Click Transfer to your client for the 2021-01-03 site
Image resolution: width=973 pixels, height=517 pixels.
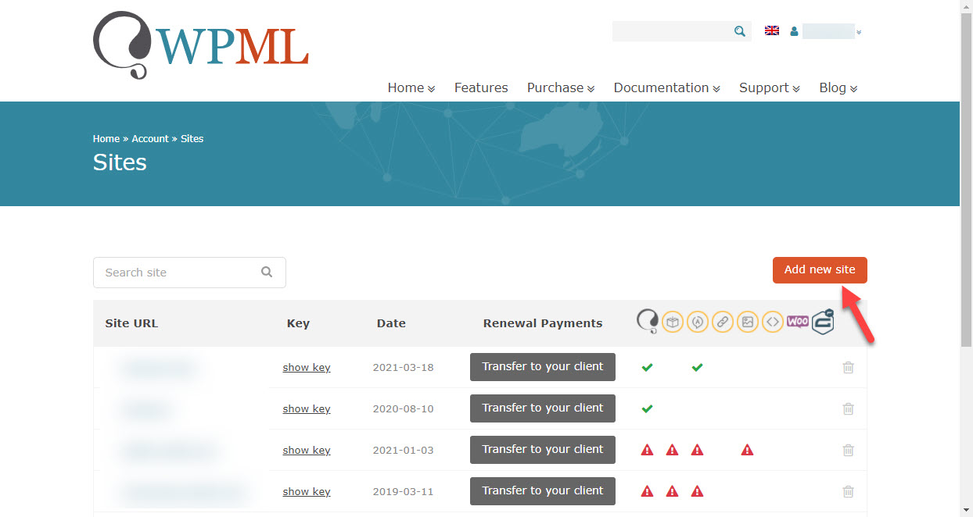click(x=543, y=450)
